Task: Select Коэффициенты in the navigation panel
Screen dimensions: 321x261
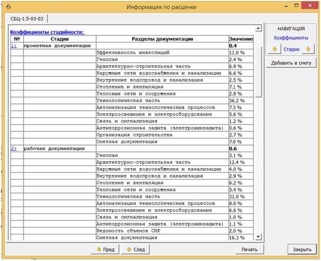Action: point(291,37)
